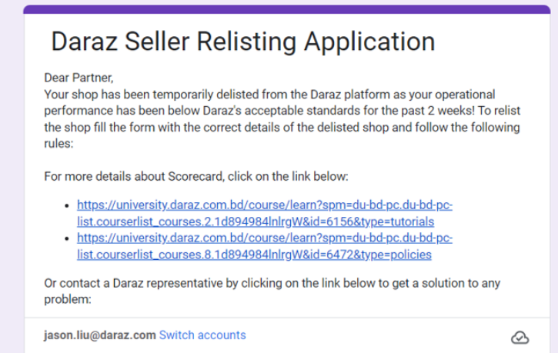
Task: Click the cloud saved-draft status icon
Action: [x=520, y=337]
